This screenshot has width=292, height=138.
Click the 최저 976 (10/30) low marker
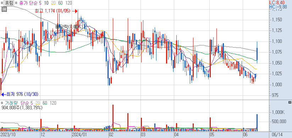pyautogui.click(x=22, y=94)
